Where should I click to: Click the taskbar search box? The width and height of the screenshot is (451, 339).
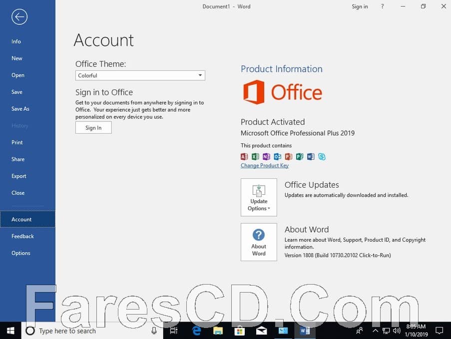click(x=92, y=331)
